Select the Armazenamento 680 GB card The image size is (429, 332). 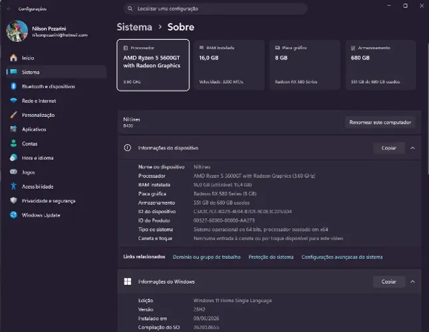click(x=380, y=65)
